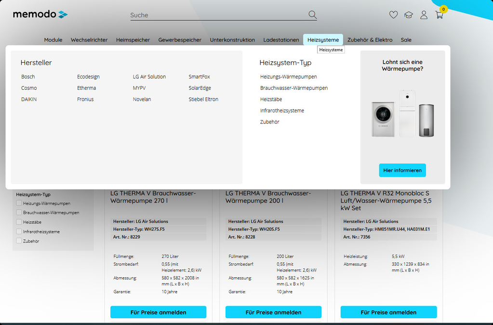Select Bosch under Hersteller
The height and width of the screenshot is (325, 493).
click(28, 77)
